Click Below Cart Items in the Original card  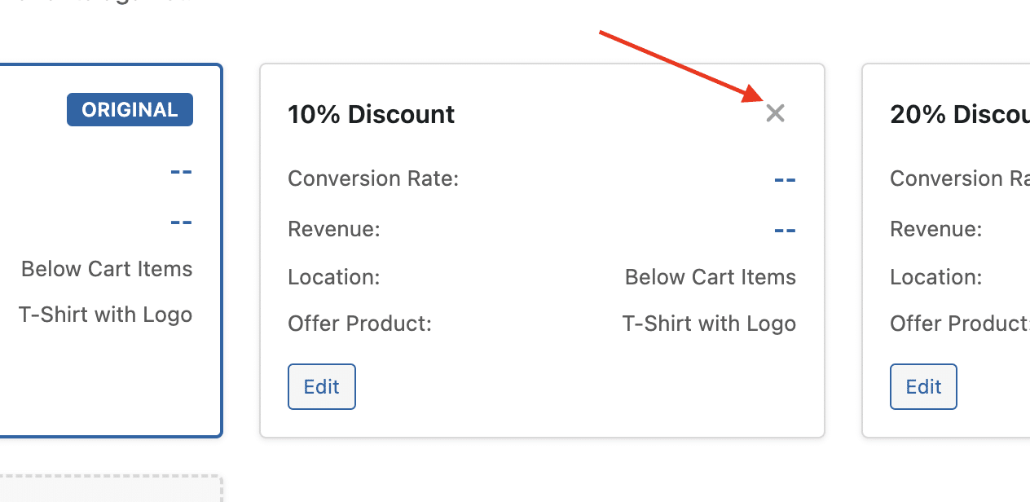pyautogui.click(x=107, y=269)
